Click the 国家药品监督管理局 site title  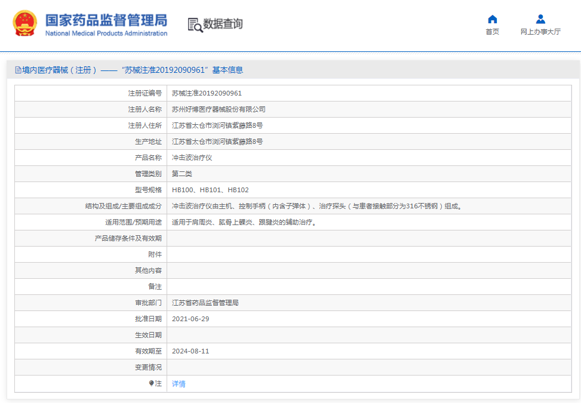pos(106,20)
